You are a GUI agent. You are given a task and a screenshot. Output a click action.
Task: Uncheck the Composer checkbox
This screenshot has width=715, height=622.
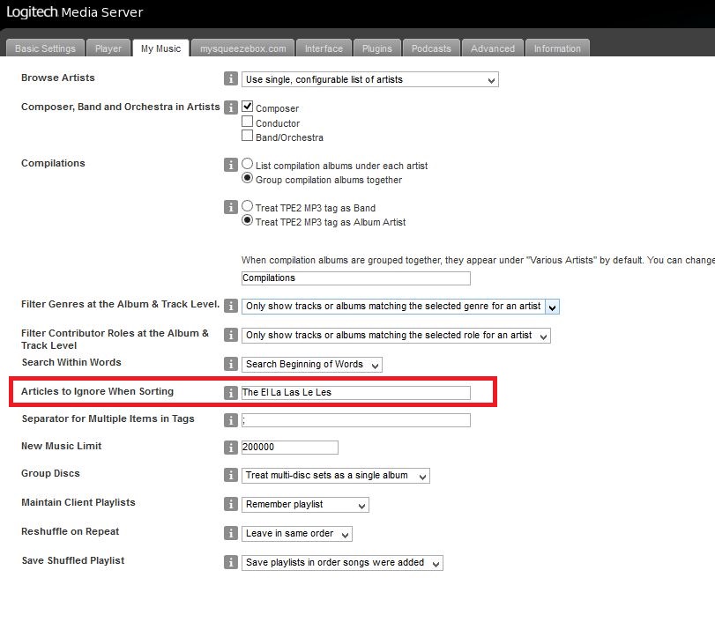click(248, 107)
